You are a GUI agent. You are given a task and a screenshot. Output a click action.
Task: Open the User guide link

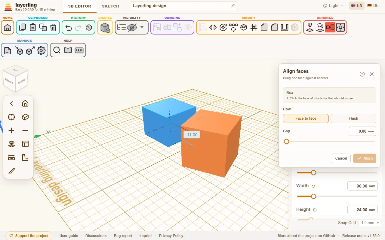69,236
